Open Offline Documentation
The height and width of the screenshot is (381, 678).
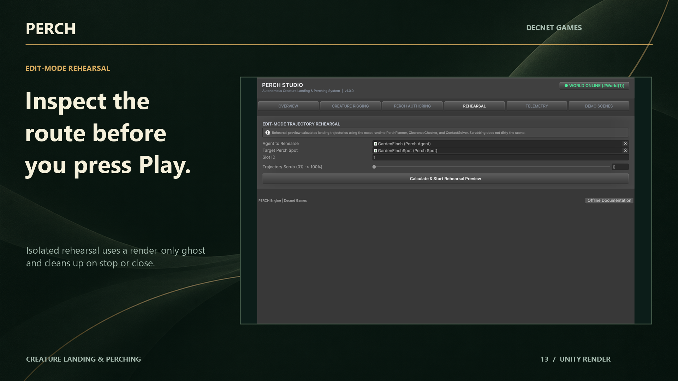(x=609, y=200)
